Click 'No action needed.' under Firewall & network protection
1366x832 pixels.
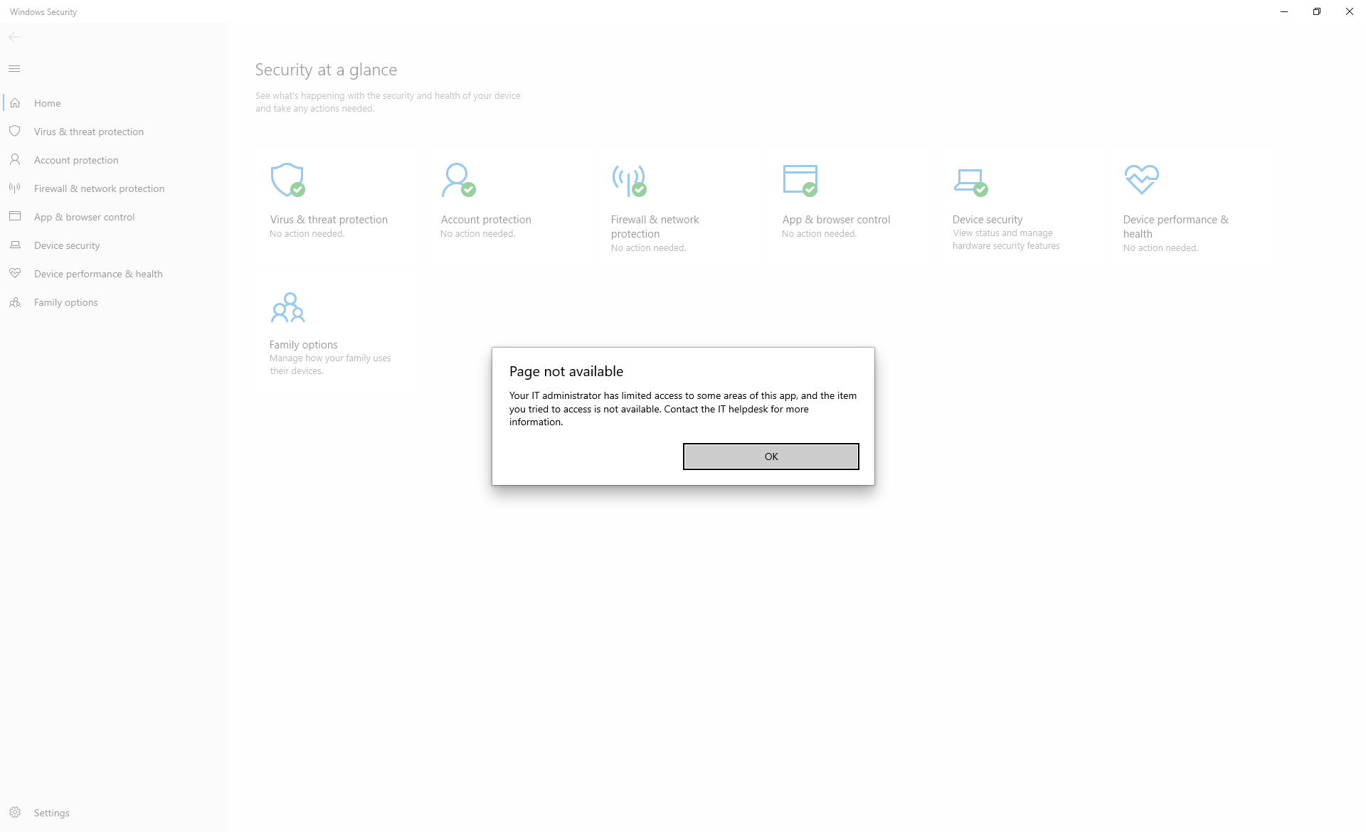[648, 248]
